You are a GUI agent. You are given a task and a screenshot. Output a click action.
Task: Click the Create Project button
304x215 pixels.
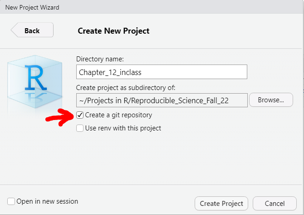[x=221, y=203]
